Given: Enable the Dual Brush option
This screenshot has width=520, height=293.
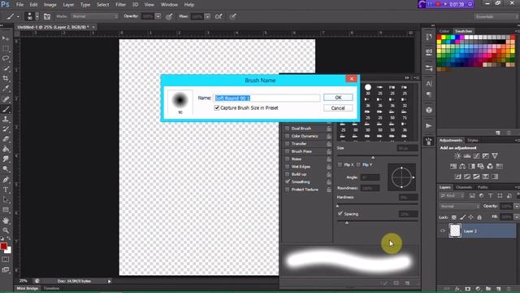Looking at the screenshot, I should pos(288,129).
